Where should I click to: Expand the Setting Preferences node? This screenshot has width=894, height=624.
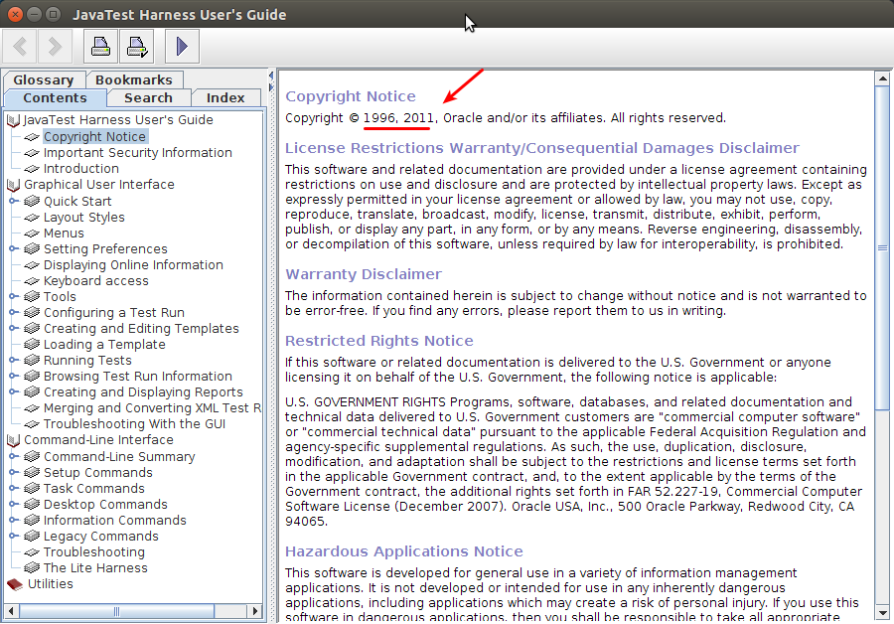[x=14, y=249]
